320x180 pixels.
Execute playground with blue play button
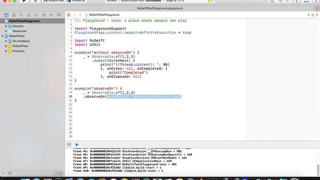pyautogui.click(x=77, y=144)
